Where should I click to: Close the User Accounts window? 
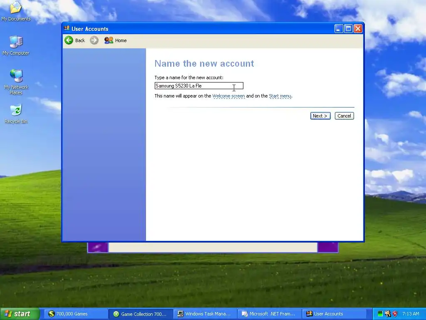(x=358, y=29)
